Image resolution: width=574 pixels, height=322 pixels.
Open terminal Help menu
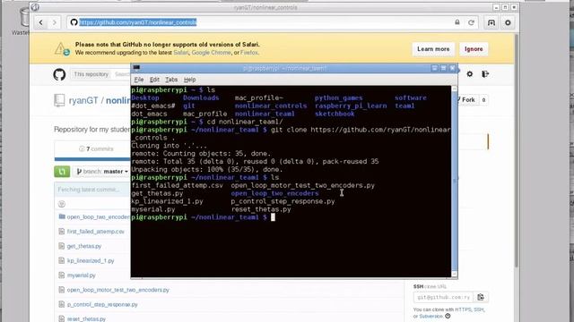[x=189, y=80]
